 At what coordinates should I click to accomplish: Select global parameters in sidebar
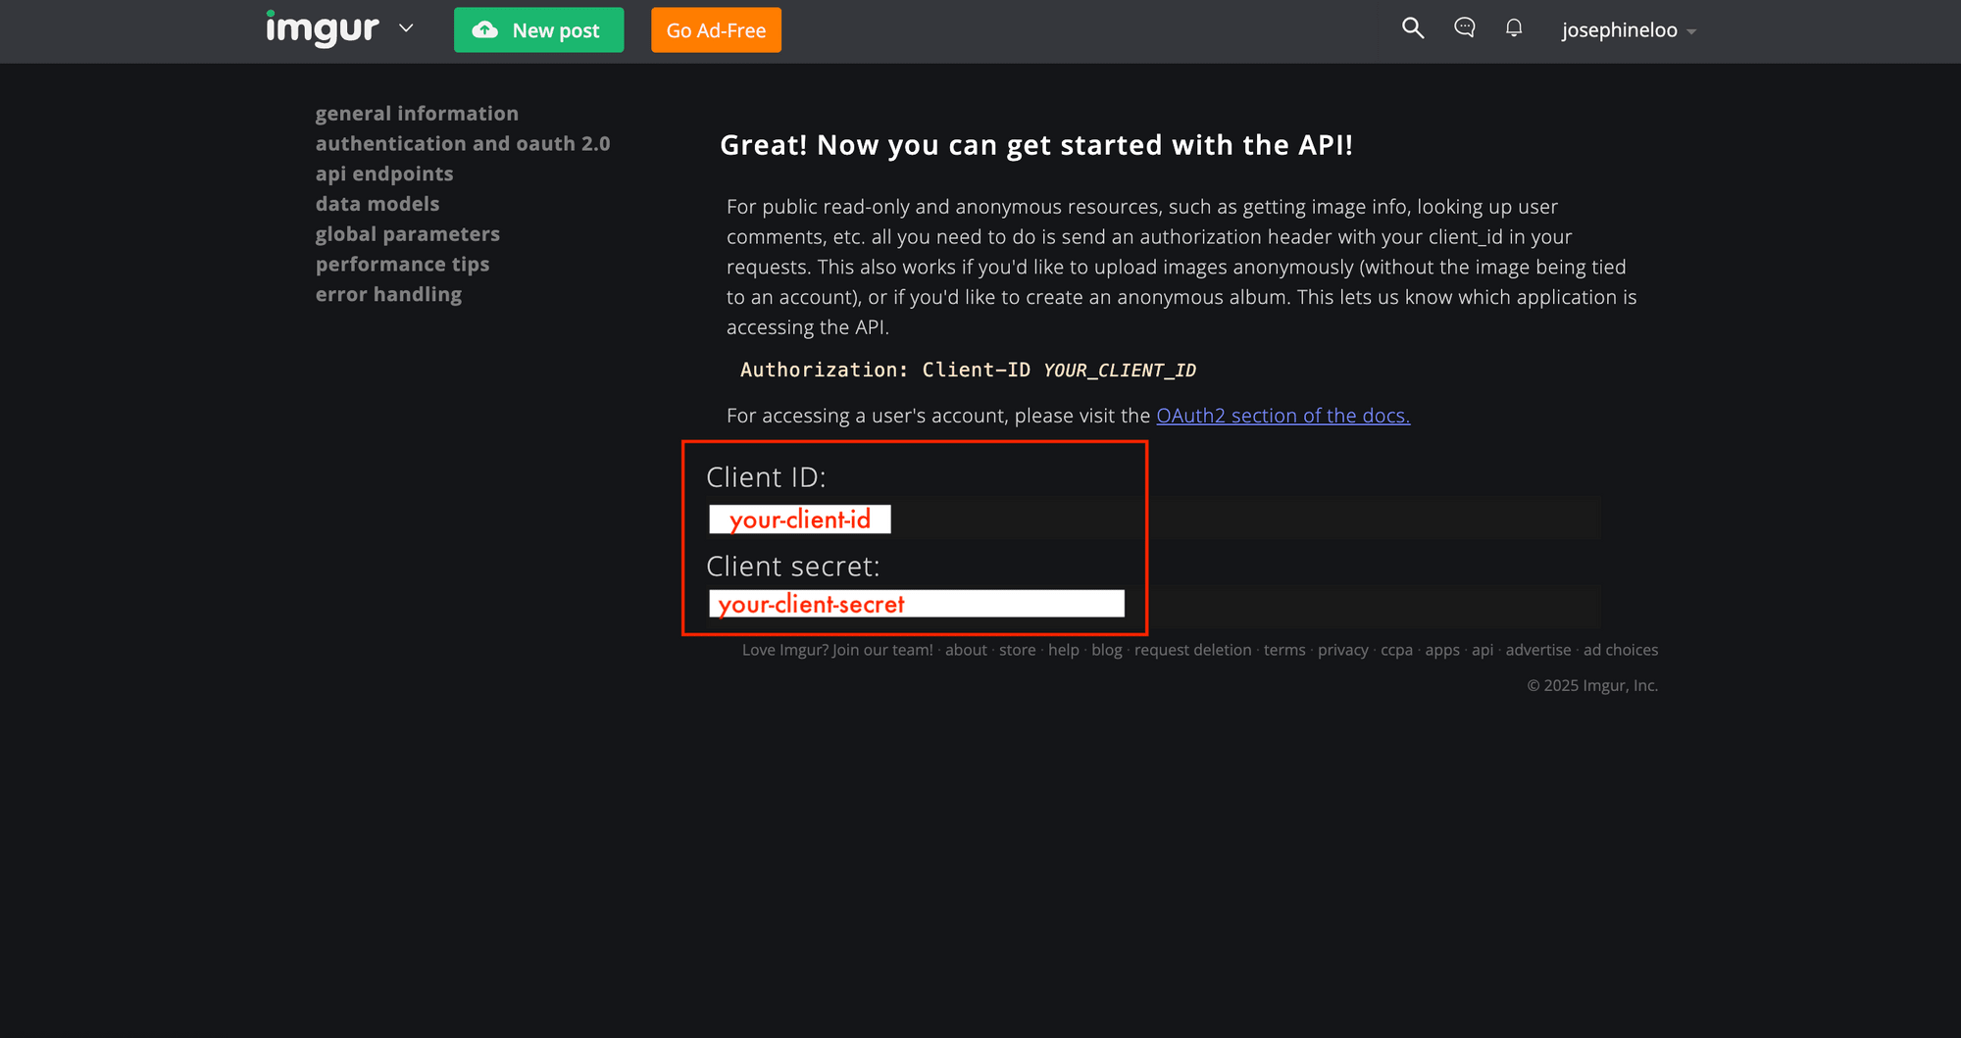408,234
